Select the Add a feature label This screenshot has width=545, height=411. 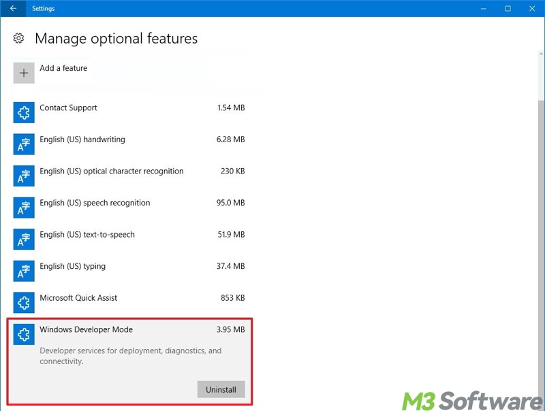(63, 68)
